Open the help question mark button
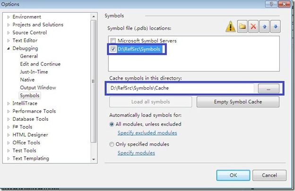 tap(271, 4)
